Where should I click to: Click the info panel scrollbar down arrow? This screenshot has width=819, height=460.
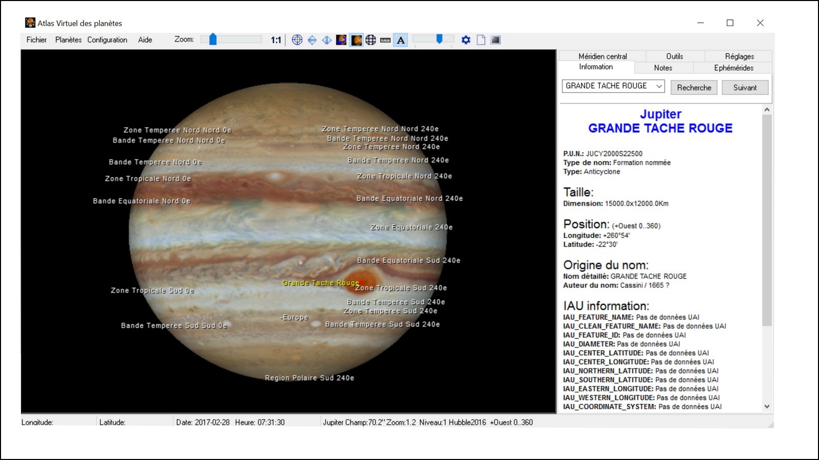coord(767,406)
